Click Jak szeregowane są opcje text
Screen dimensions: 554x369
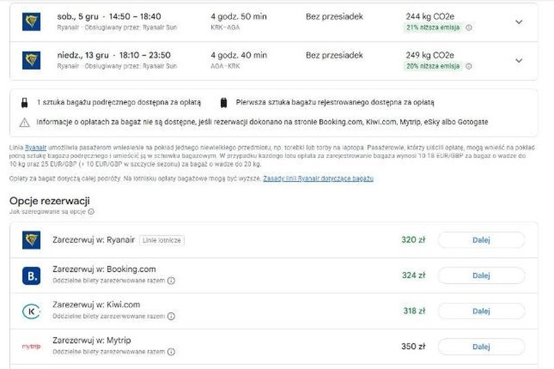47,212
